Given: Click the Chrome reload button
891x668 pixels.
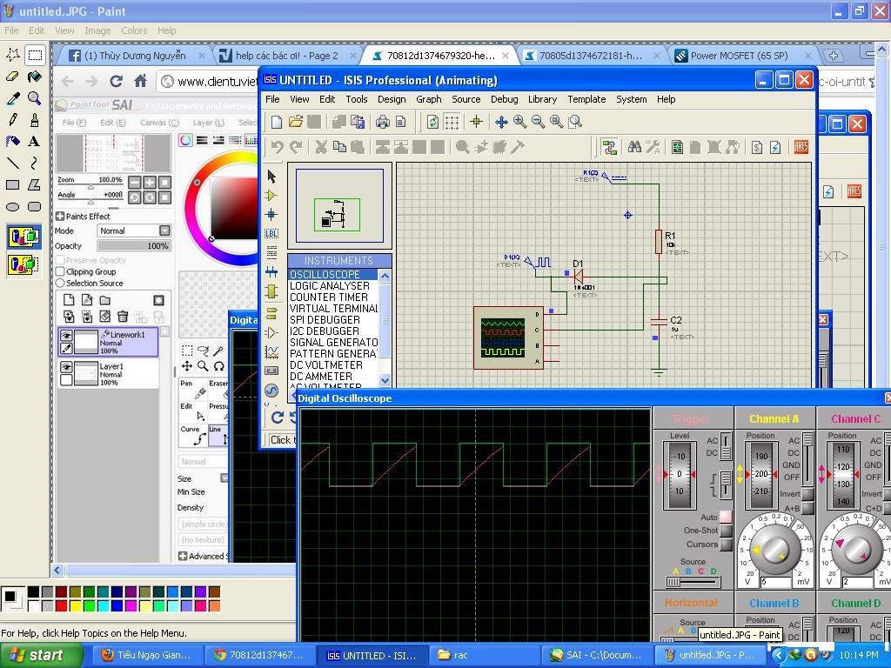Looking at the screenshot, I should tap(117, 81).
